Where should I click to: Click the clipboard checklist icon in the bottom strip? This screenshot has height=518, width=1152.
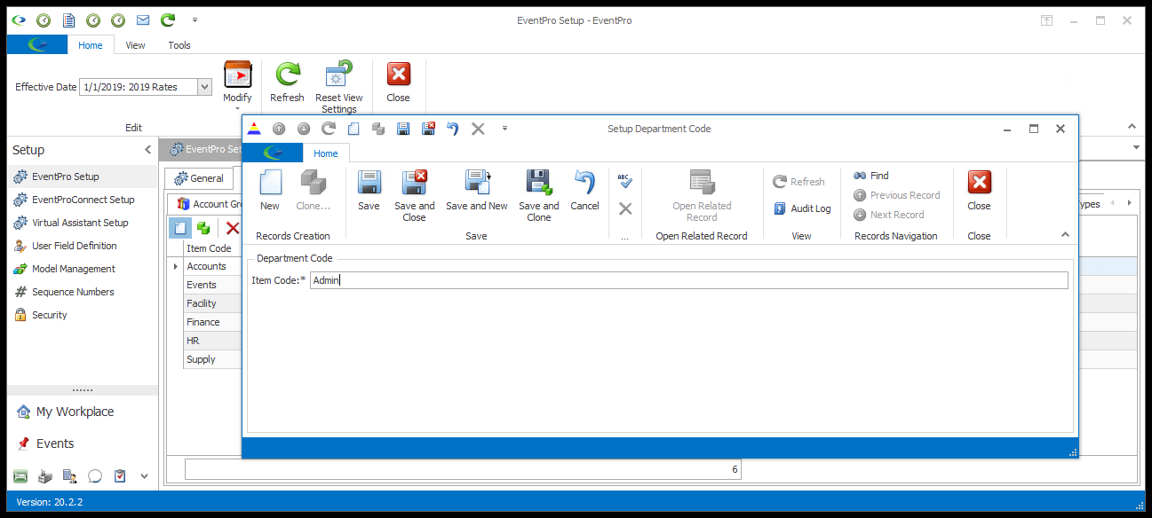pyautogui.click(x=120, y=476)
